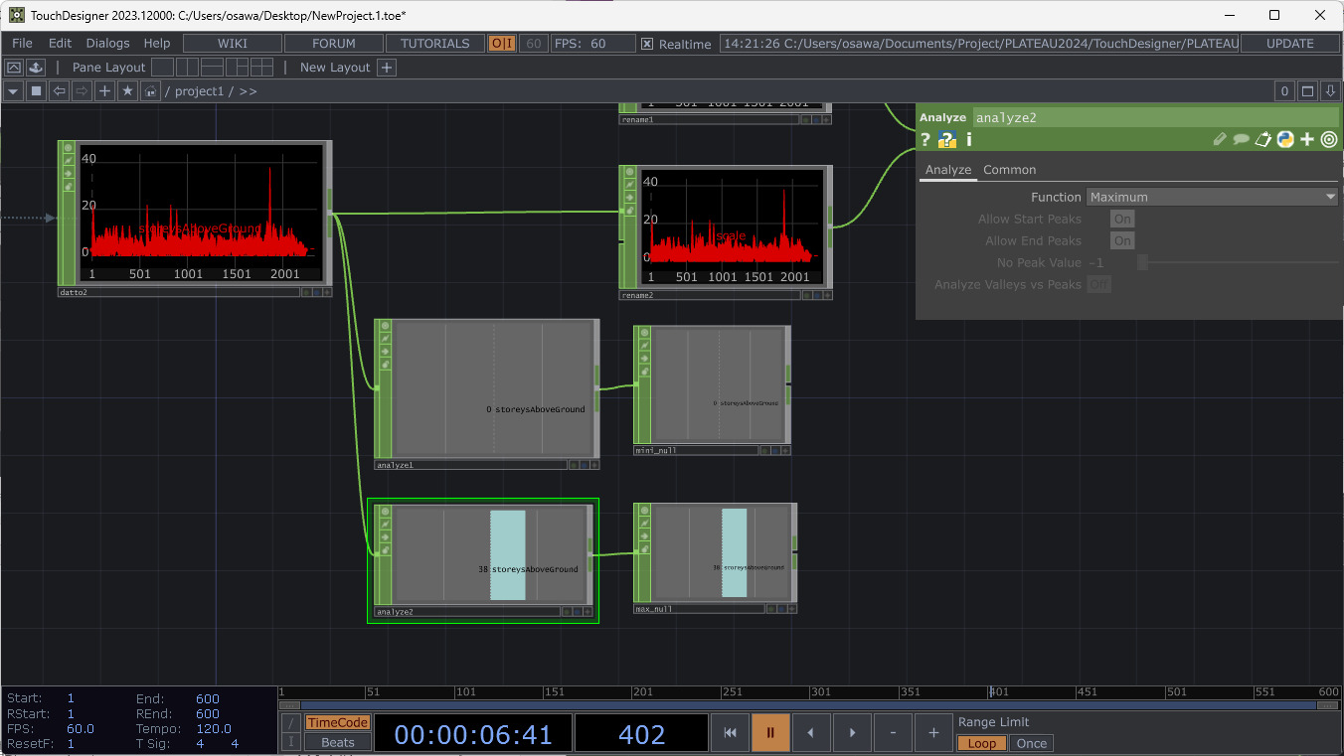The width and height of the screenshot is (1344, 756).
Task: Toggle the top flag on the rename2 node
Action: 630,172
